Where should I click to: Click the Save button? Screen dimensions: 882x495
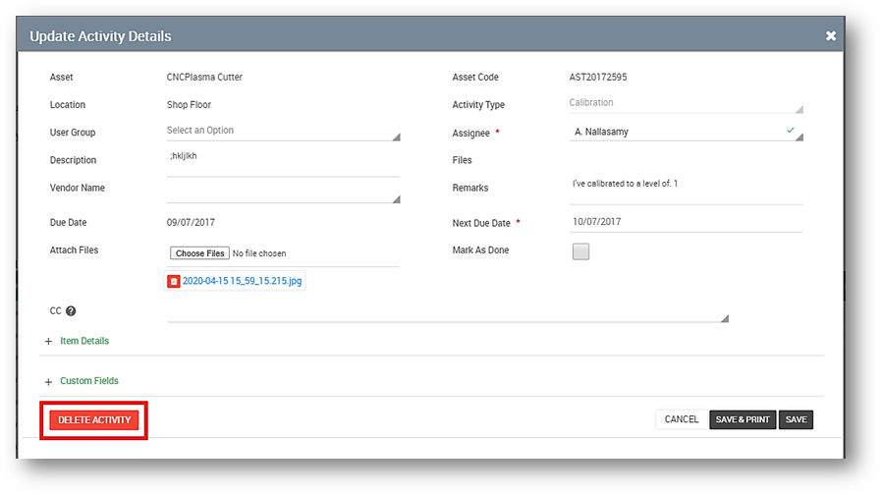[x=796, y=420]
